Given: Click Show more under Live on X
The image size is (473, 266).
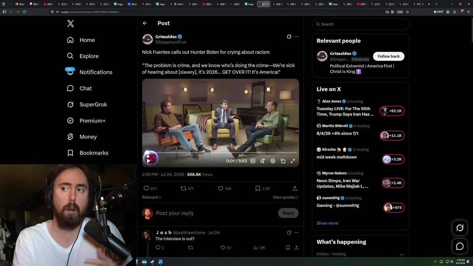Looking at the screenshot, I should (327, 223).
